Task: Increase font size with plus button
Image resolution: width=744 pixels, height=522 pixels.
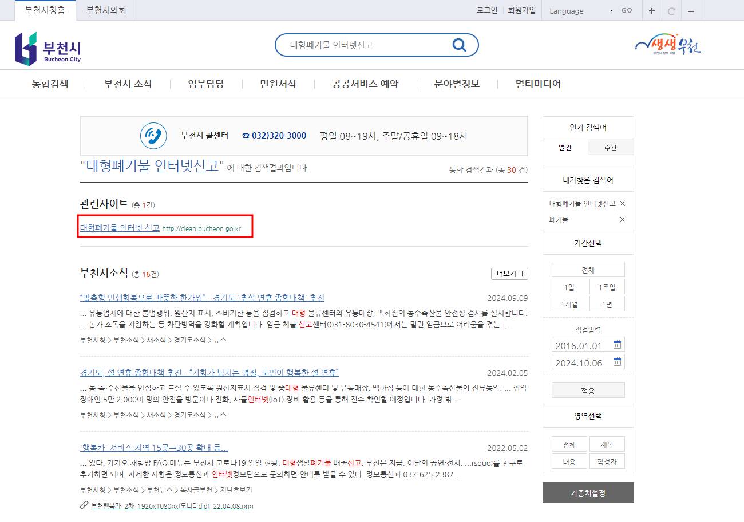Action: click(652, 11)
